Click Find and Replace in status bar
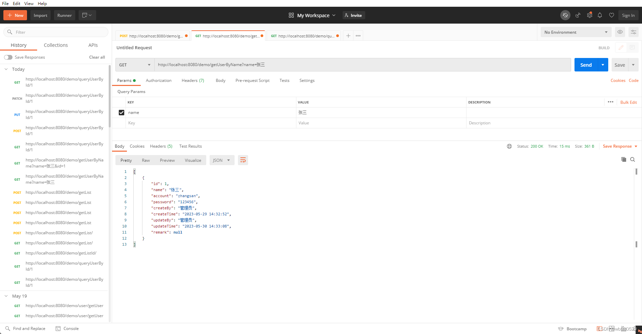The width and height of the screenshot is (642, 334). coord(25,329)
